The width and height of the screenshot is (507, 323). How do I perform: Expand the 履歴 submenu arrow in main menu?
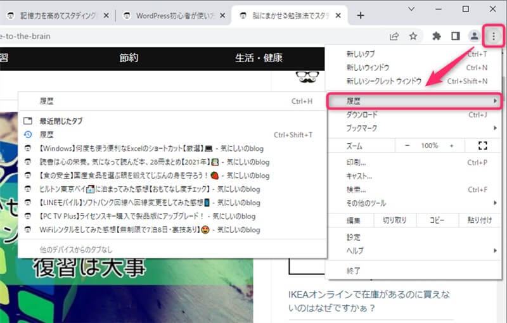[x=495, y=101]
